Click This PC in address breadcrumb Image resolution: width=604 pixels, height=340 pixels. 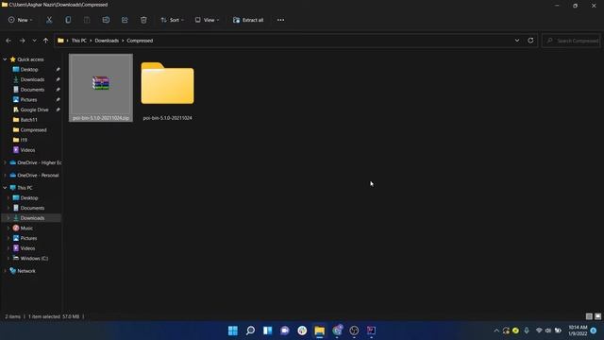79,41
